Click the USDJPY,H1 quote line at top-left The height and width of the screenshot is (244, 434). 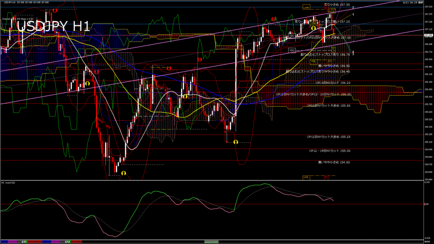25,2
